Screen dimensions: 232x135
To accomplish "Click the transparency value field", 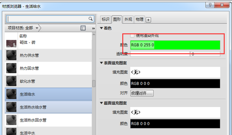I will (x=205, y=54).
